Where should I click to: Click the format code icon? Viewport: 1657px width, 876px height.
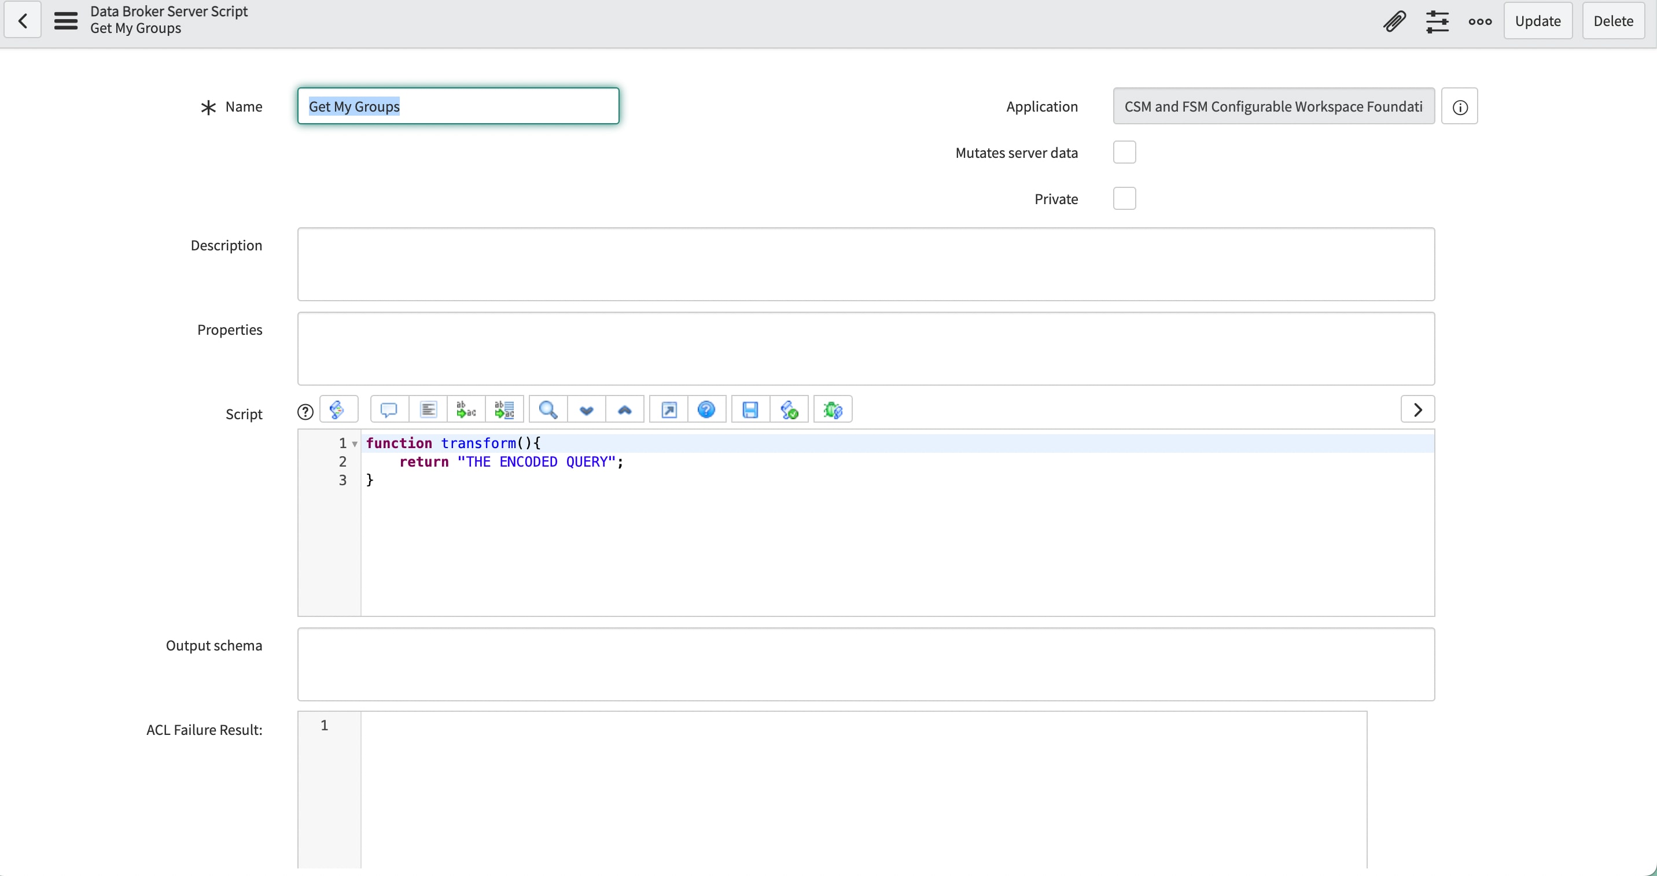point(428,409)
